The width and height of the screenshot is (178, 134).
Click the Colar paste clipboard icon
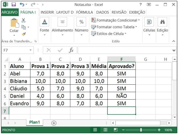pos(15,23)
